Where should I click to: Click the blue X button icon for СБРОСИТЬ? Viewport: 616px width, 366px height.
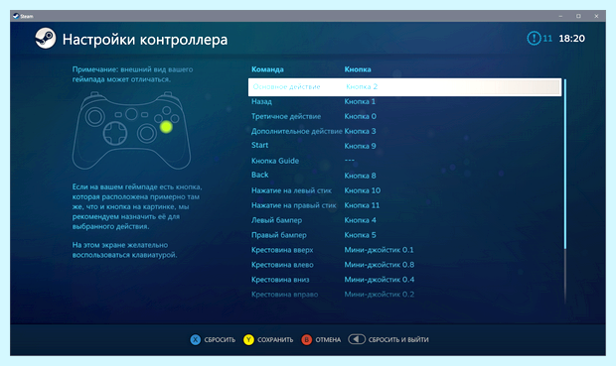[196, 340]
